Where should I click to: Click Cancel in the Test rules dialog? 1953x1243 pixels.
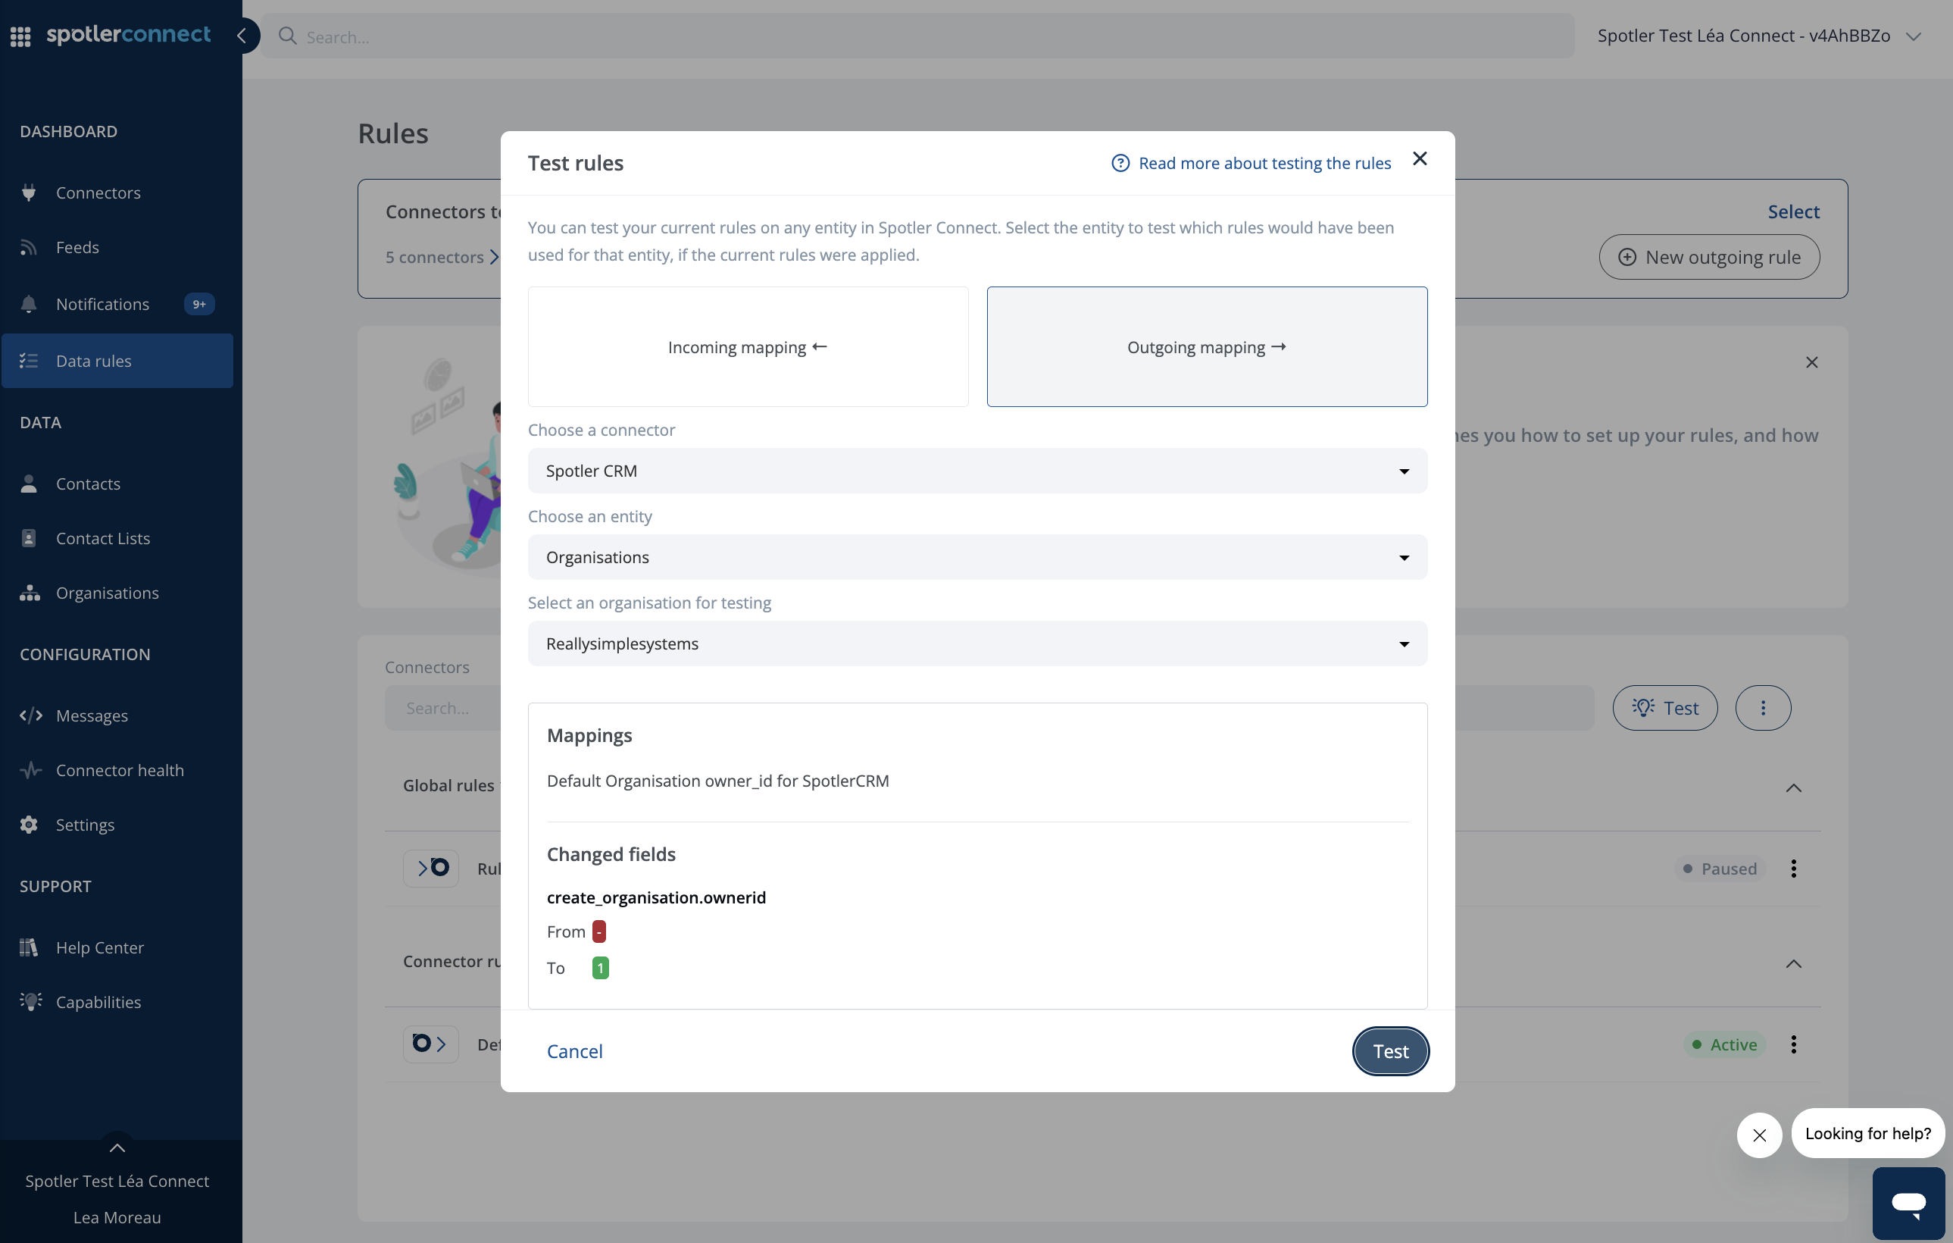574,1050
